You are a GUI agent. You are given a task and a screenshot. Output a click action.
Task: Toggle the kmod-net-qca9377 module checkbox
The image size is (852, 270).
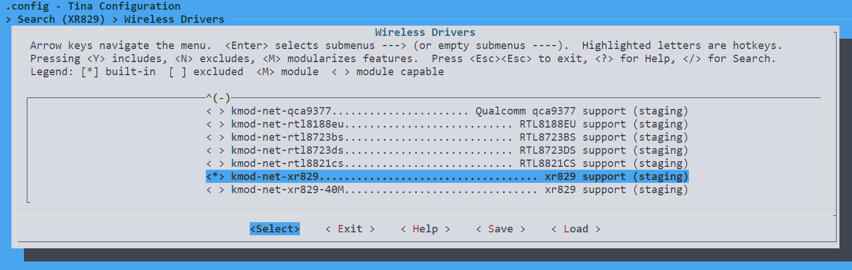point(216,111)
